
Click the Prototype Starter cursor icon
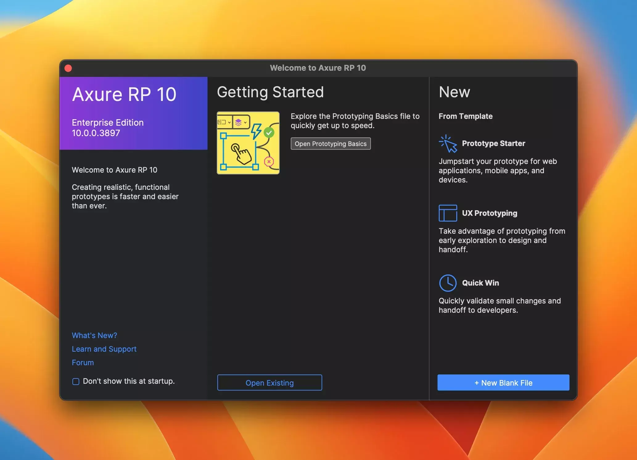click(x=448, y=144)
